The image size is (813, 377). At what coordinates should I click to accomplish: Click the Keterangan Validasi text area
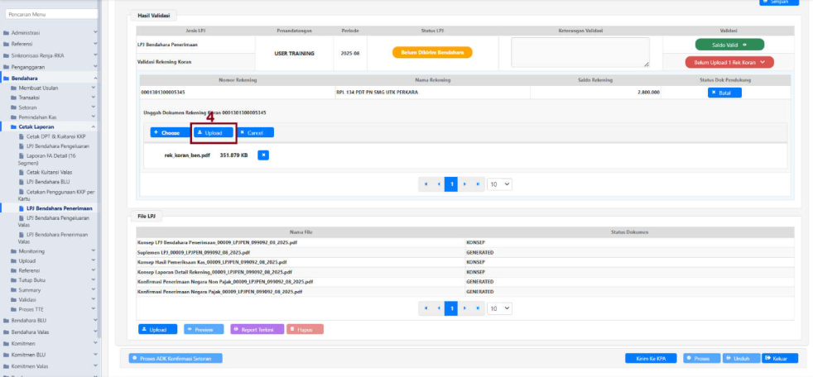tap(580, 52)
